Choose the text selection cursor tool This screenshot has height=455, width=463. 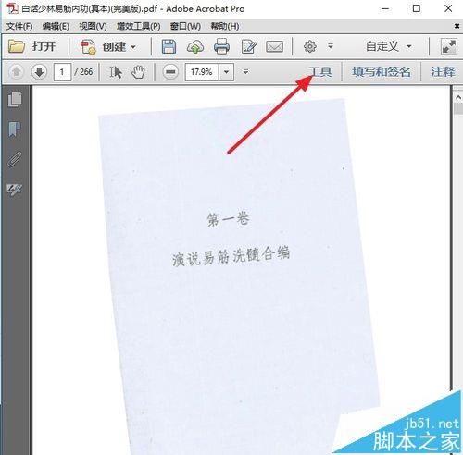116,72
